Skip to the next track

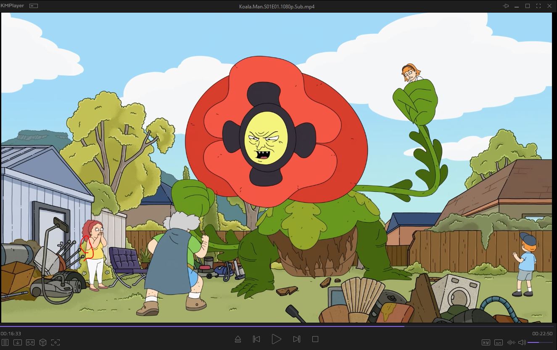click(296, 339)
